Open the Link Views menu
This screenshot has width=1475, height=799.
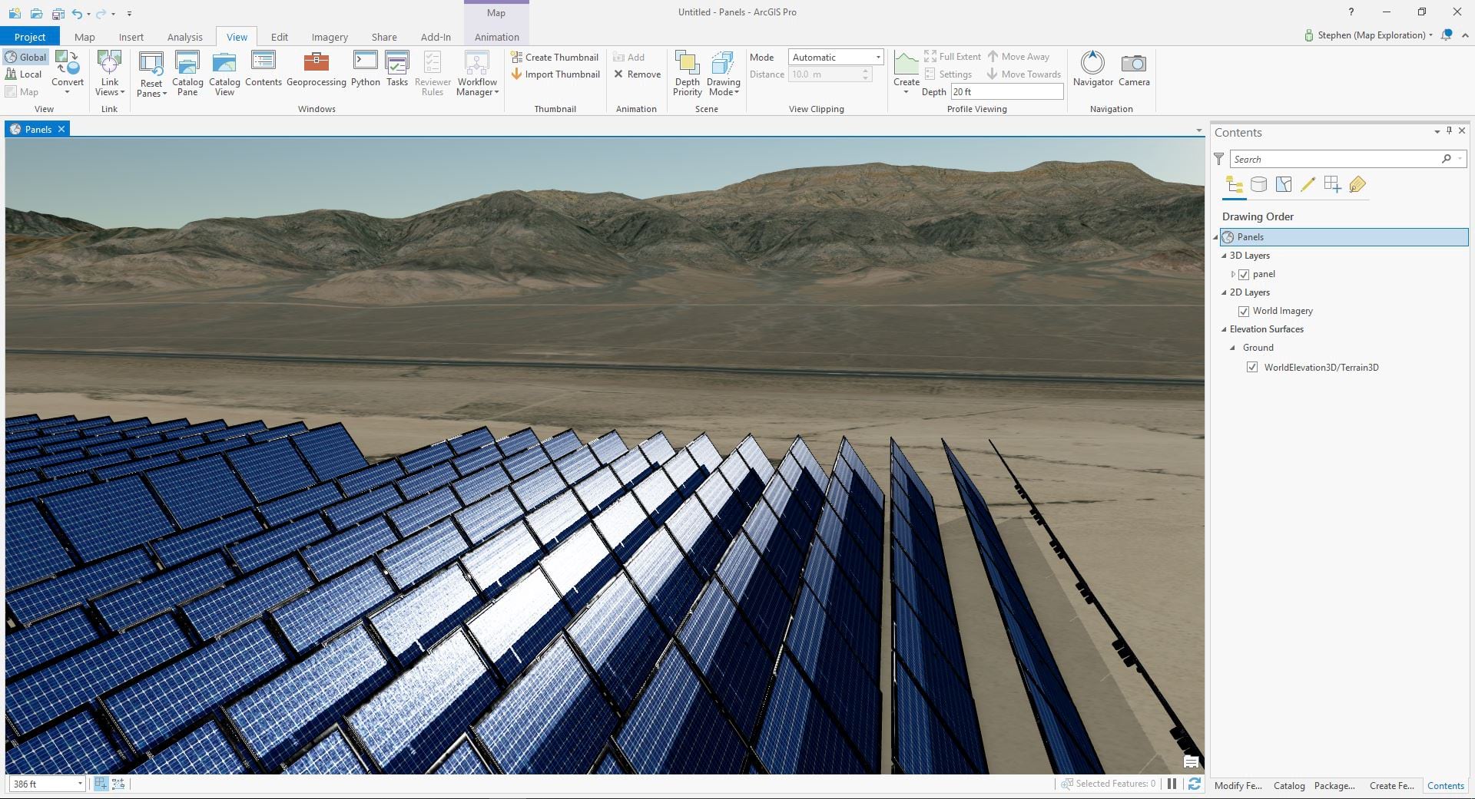pos(109,73)
